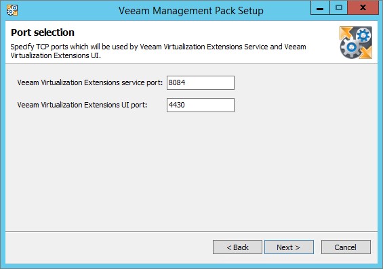Focus the Extensions UI port field
This screenshot has width=383, height=269.
[x=201, y=105]
